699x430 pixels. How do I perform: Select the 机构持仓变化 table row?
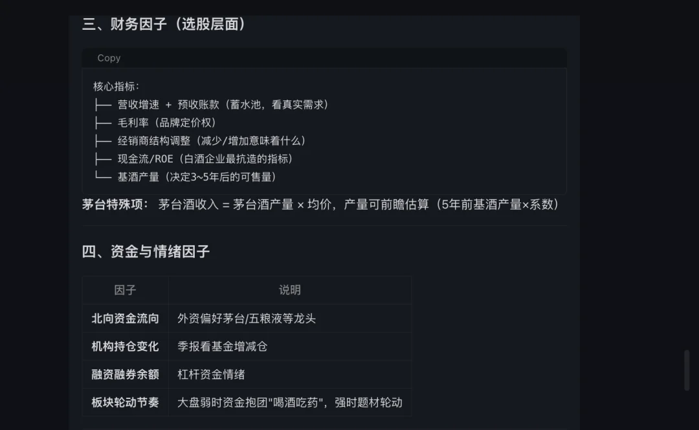pyautogui.click(x=124, y=346)
